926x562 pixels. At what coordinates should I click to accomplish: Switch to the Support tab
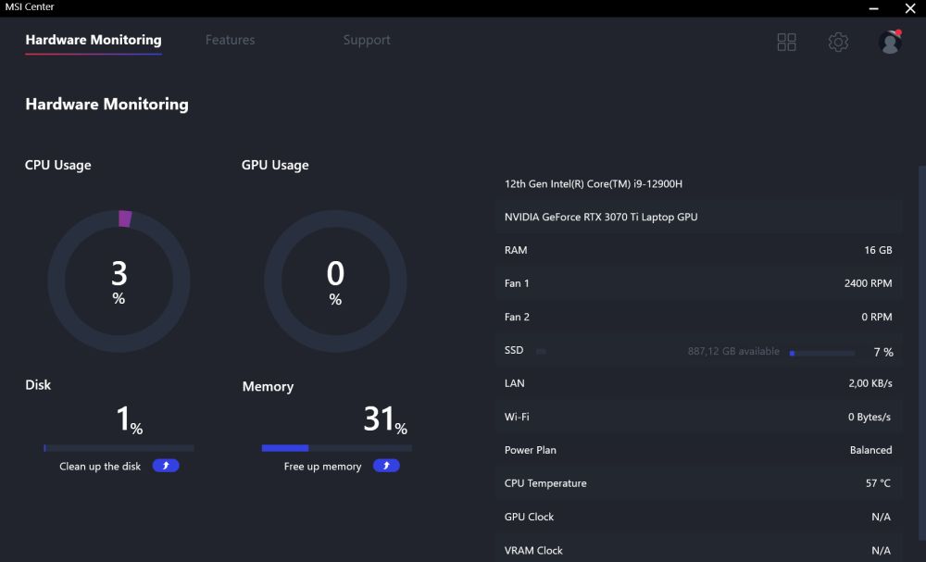point(367,40)
